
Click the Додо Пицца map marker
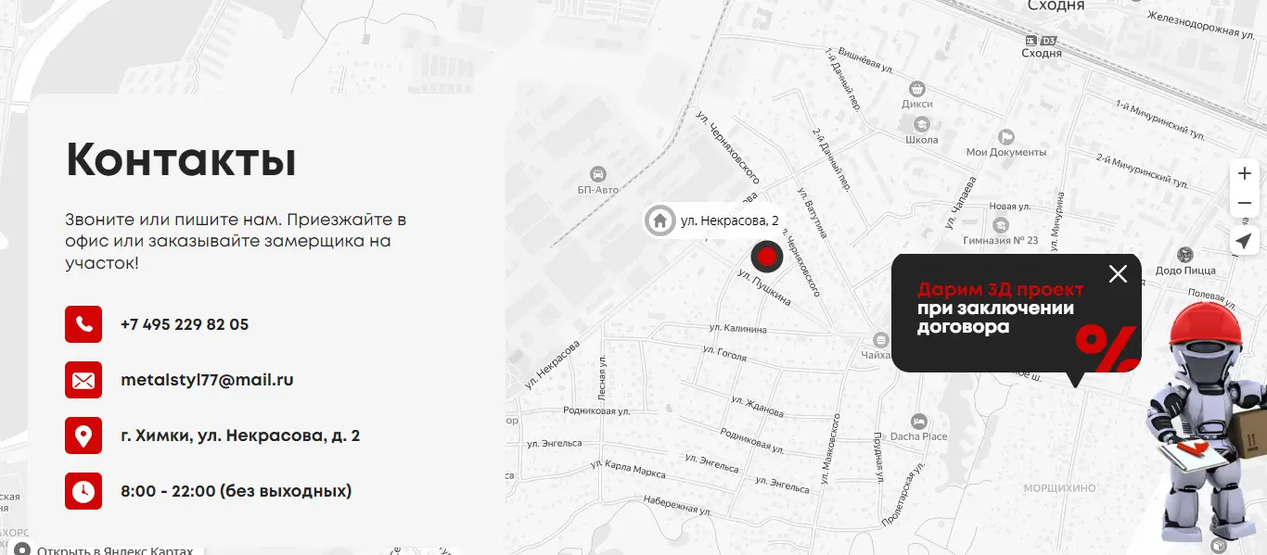click(1184, 255)
